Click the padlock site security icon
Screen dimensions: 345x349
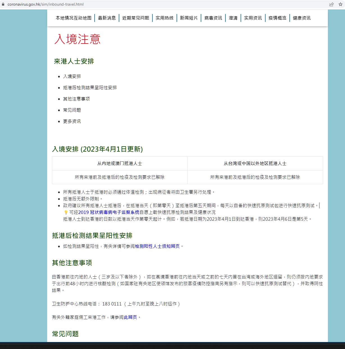pyautogui.click(x=3, y=4)
